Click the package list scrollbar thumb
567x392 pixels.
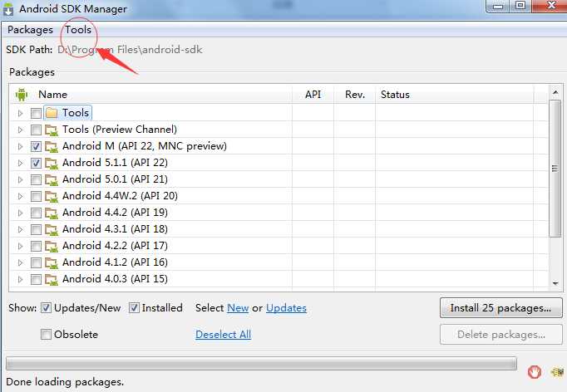(x=555, y=169)
